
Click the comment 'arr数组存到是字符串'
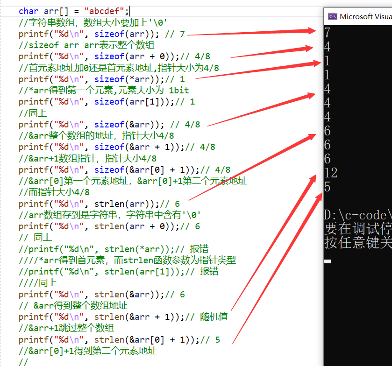(x=109, y=215)
